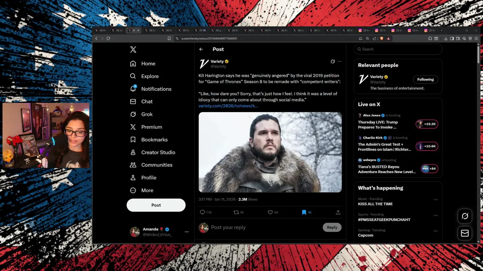Screen dimensions: 483x271
Task: Open the post's three-dot more menu
Action: click(x=339, y=61)
